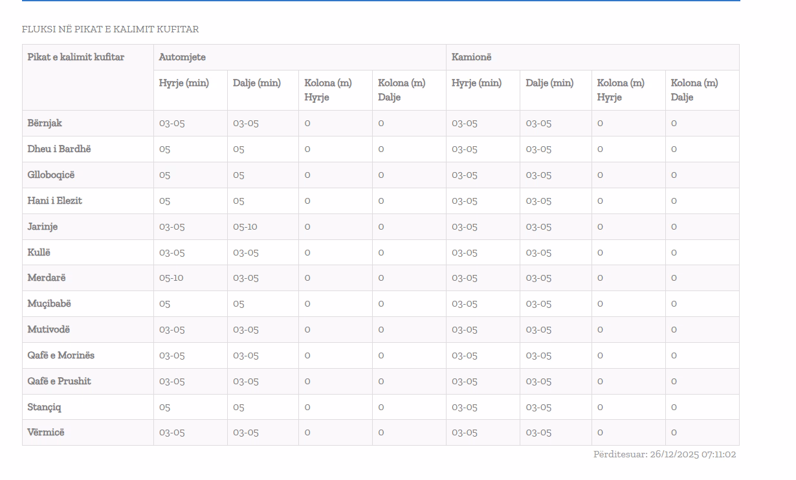Select the Qafë e Morinës crossing
This screenshot has height=480, width=796.
click(61, 355)
